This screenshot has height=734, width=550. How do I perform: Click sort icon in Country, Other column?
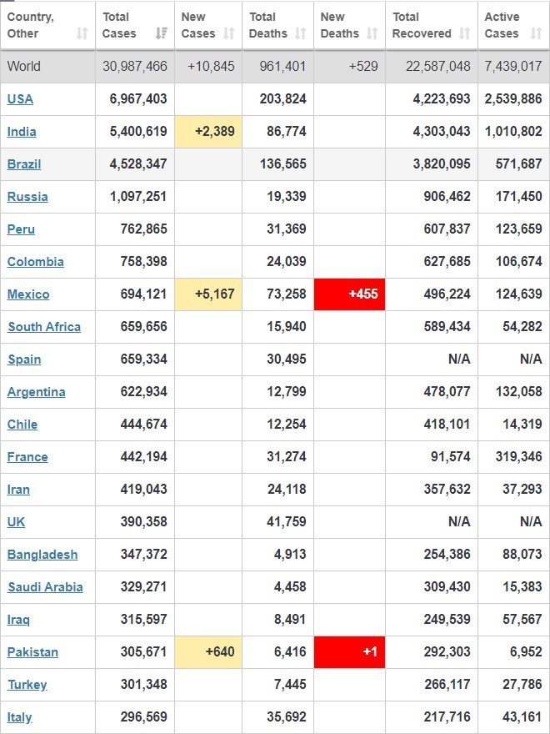pyautogui.click(x=82, y=33)
